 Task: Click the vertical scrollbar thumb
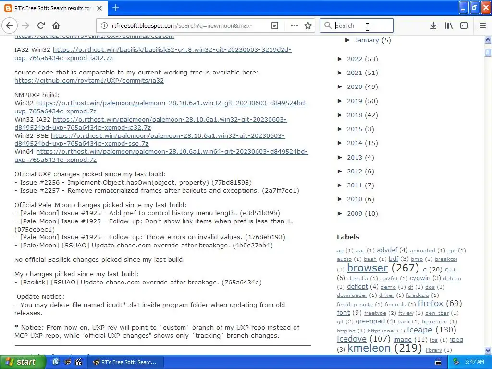pos(488,53)
